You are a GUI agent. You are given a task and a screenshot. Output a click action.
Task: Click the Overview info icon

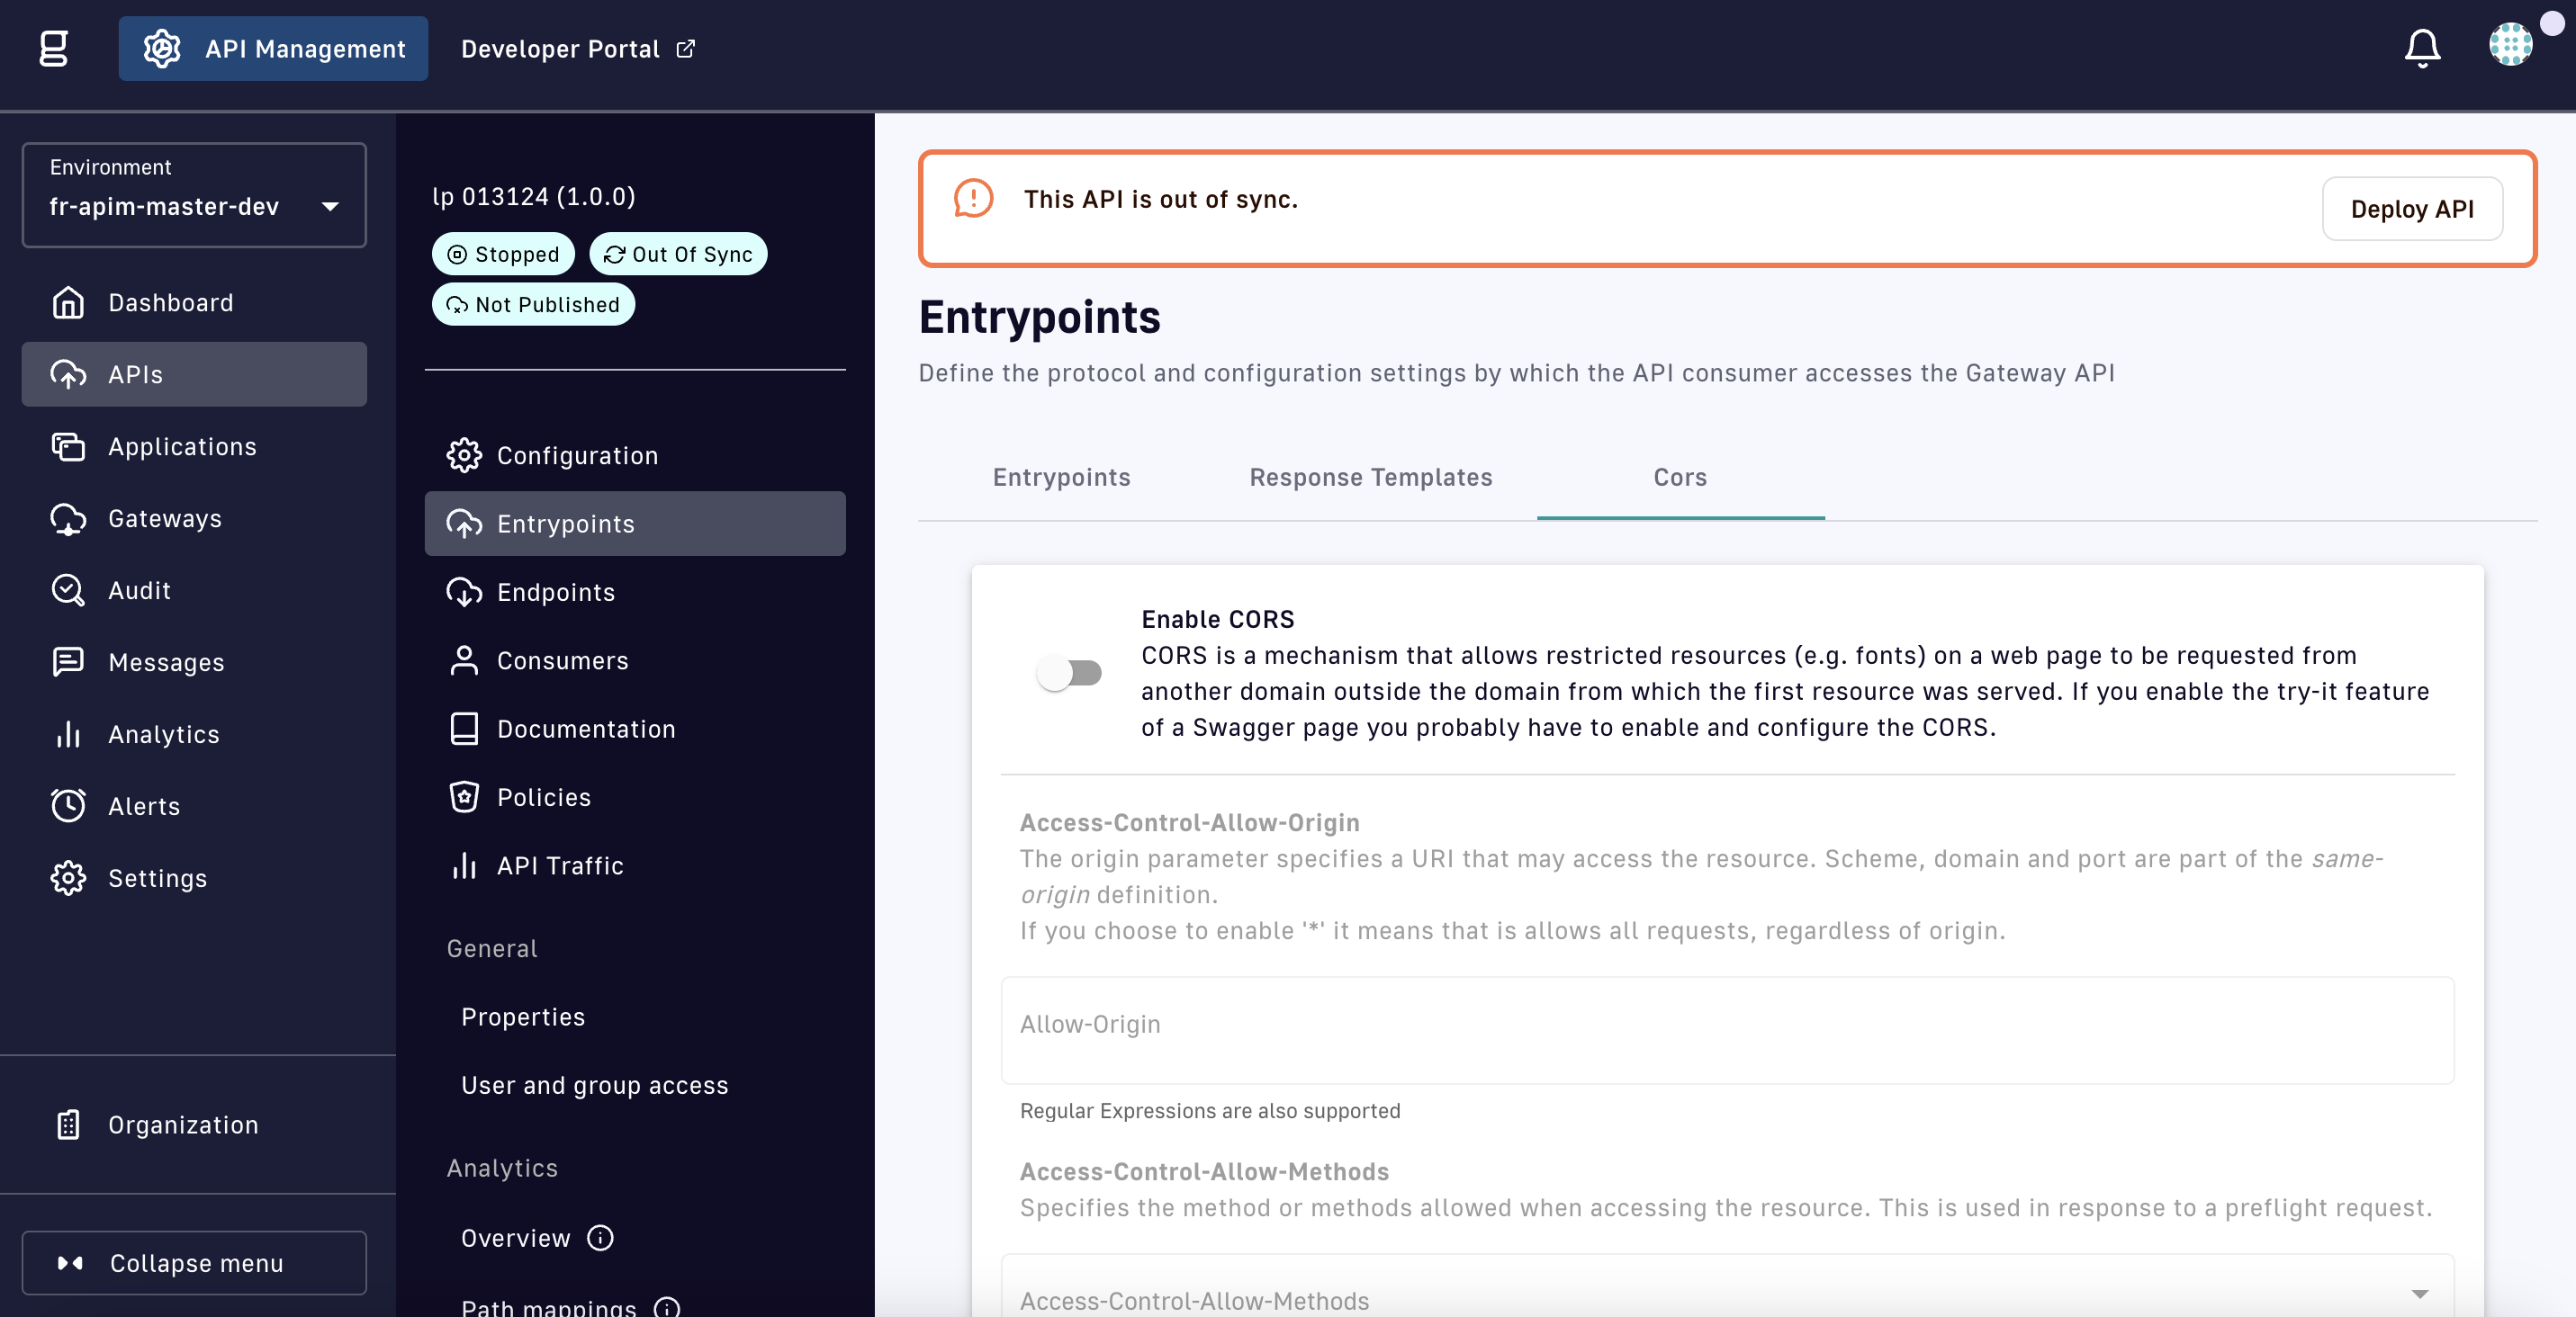[x=600, y=1238]
